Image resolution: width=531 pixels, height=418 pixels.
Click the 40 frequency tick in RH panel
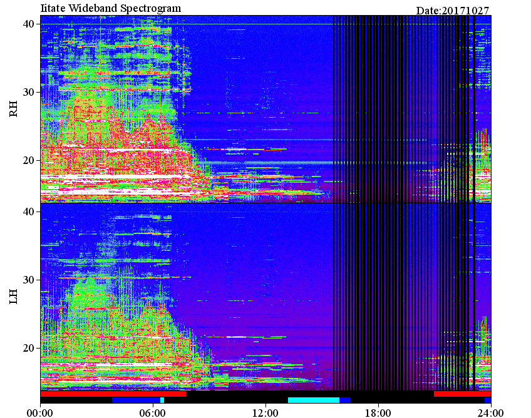point(28,24)
